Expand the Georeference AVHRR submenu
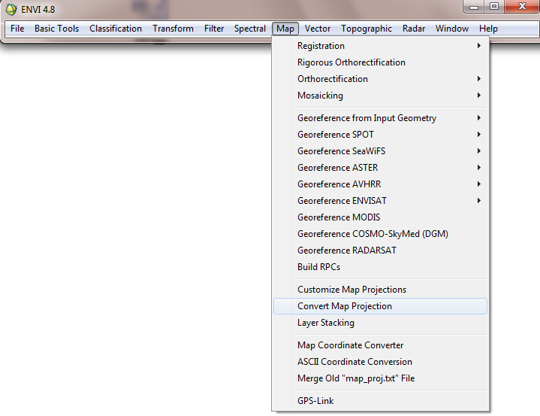The width and height of the screenshot is (540, 416). point(380,184)
